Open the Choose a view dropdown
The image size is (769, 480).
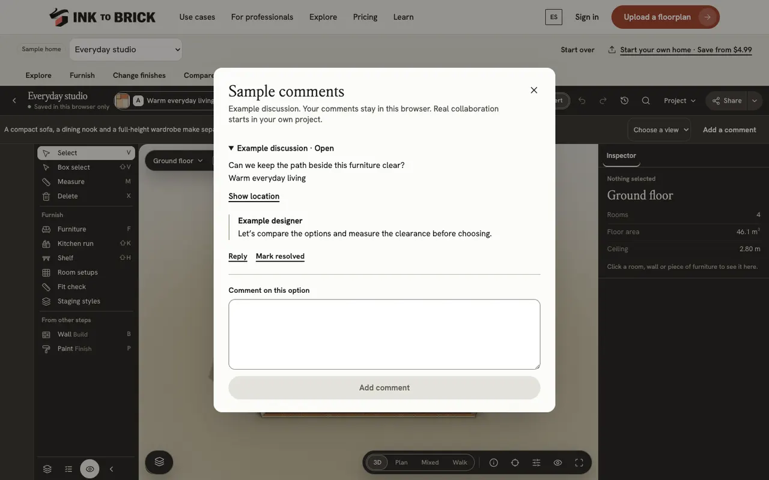click(659, 130)
